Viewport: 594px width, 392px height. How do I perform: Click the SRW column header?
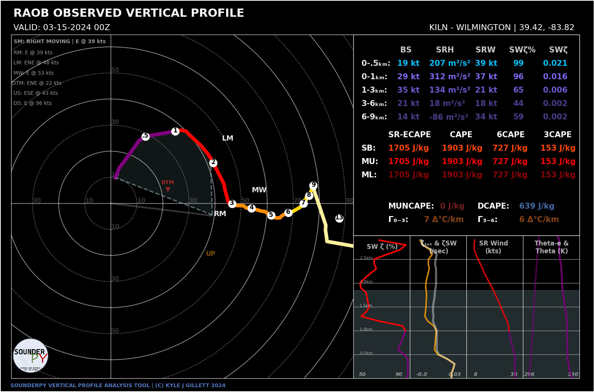(x=485, y=50)
